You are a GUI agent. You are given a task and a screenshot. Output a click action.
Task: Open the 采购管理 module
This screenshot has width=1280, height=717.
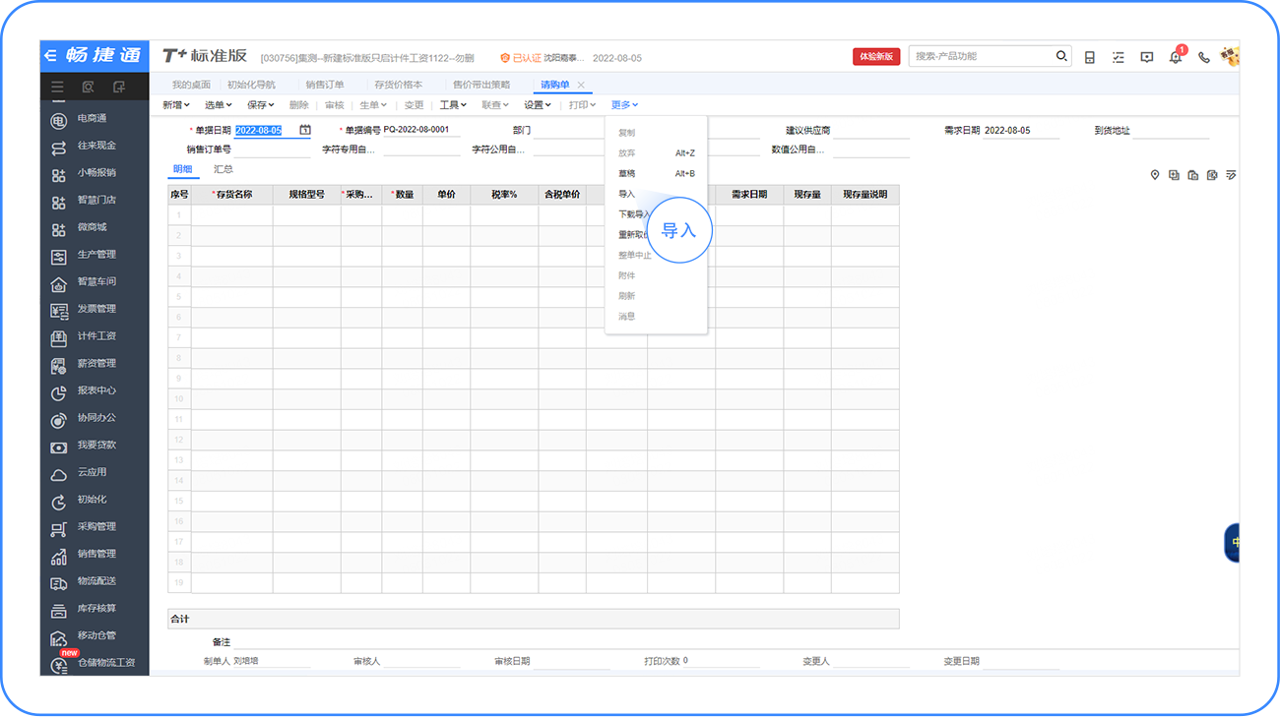pos(95,527)
